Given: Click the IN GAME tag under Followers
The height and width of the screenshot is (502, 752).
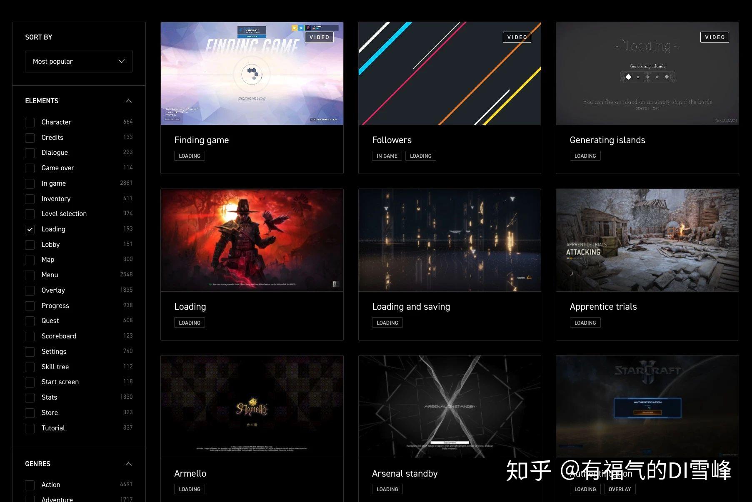Looking at the screenshot, I should (387, 156).
